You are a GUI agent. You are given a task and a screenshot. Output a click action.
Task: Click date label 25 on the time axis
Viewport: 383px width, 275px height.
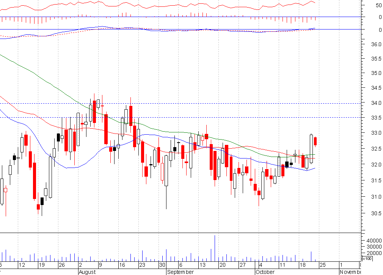click(x=323, y=265)
